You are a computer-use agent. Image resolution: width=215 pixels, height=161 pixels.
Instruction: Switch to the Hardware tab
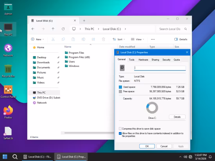pos(143,60)
